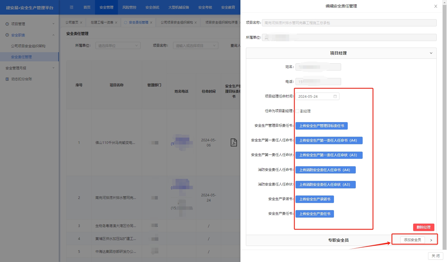The image size is (447, 262).
Task: Click the calendar icon in date field
Action: (335, 96)
